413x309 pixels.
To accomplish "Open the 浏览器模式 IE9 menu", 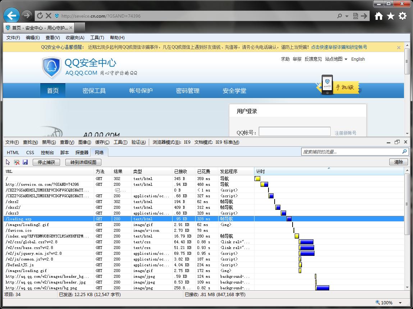I will [171, 142].
